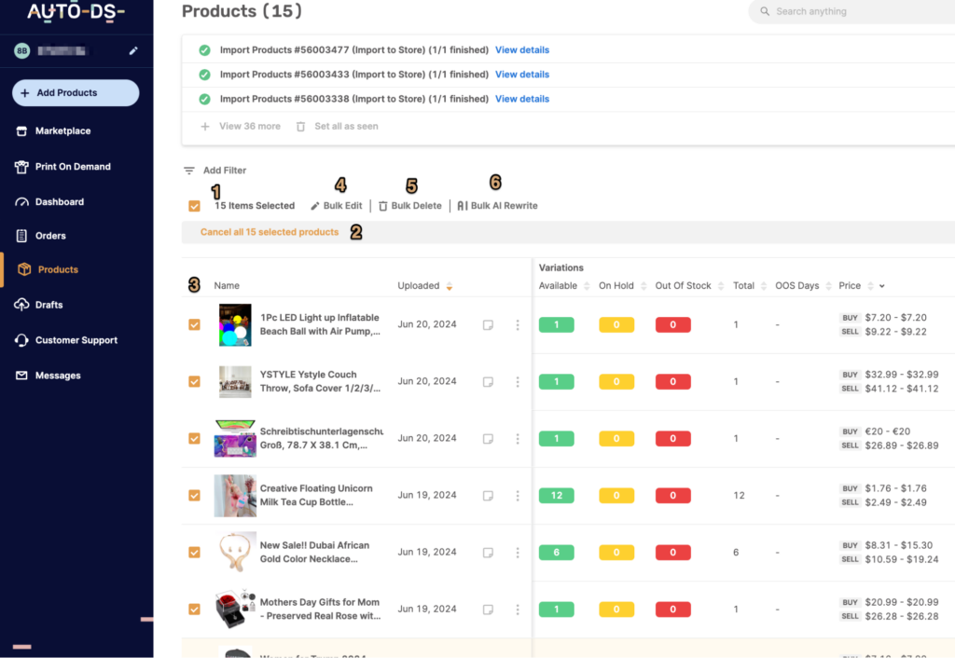This screenshot has height=658, width=955.
Task: Sort by the Total column arrows
Action: (x=764, y=286)
